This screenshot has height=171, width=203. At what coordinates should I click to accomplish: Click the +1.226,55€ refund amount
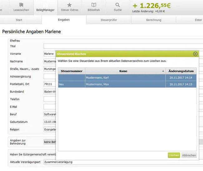point(151,6)
